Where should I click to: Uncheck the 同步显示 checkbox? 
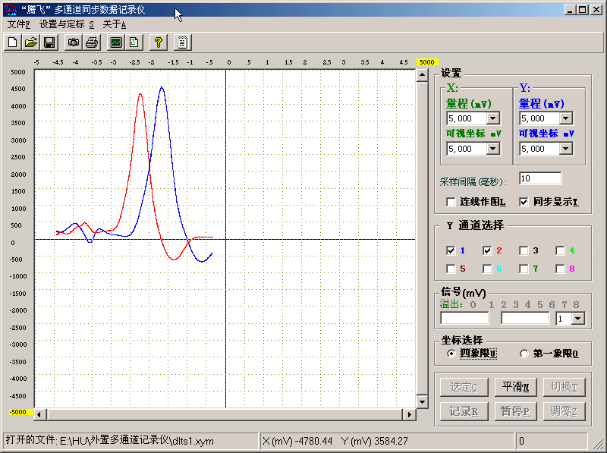click(x=524, y=202)
